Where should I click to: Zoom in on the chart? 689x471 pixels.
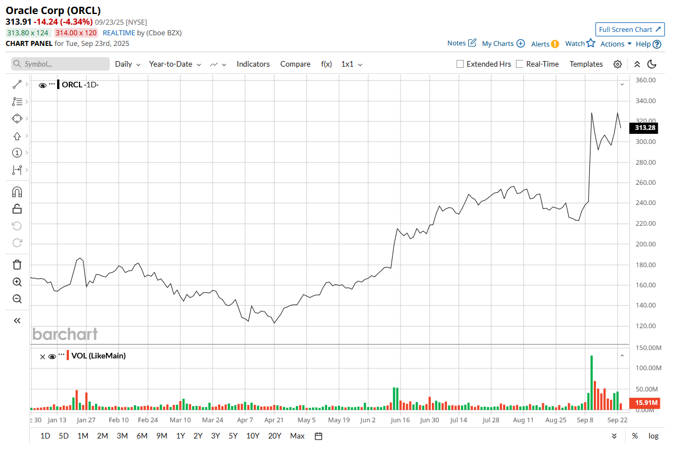[x=17, y=282]
